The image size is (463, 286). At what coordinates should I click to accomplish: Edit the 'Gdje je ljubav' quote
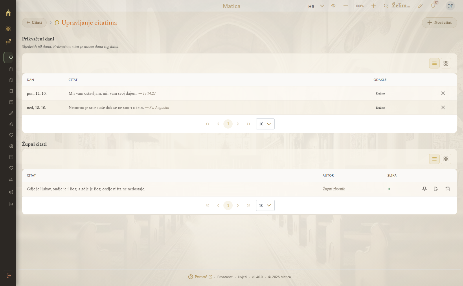click(x=436, y=189)
